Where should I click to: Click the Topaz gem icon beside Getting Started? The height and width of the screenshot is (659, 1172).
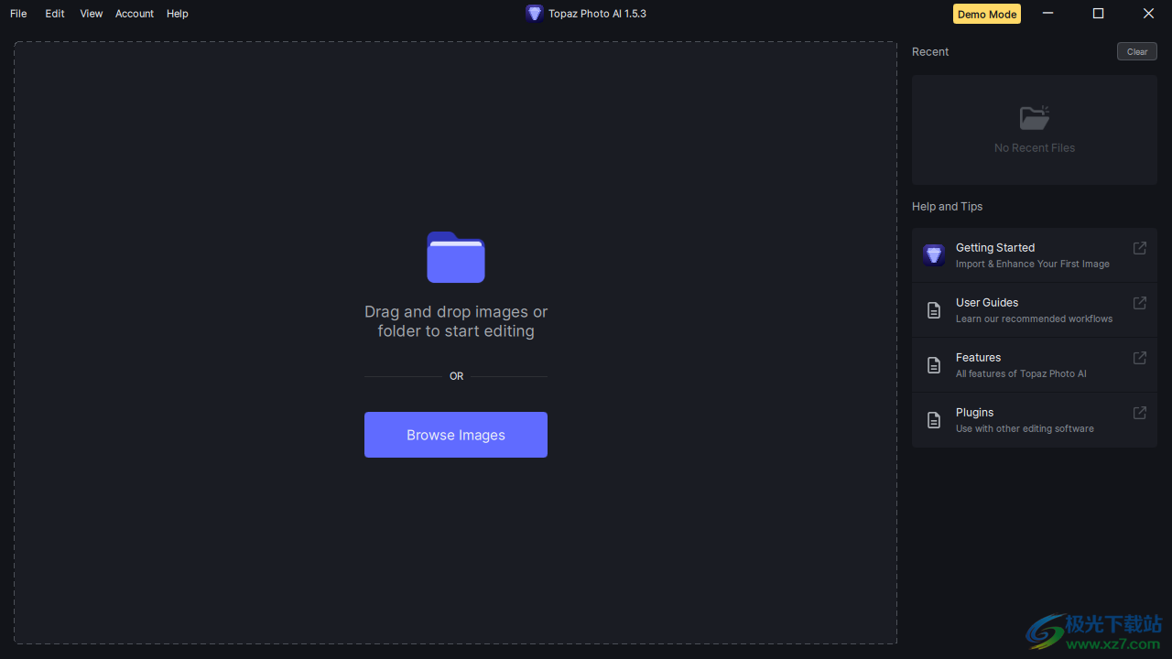click(934, 255)
